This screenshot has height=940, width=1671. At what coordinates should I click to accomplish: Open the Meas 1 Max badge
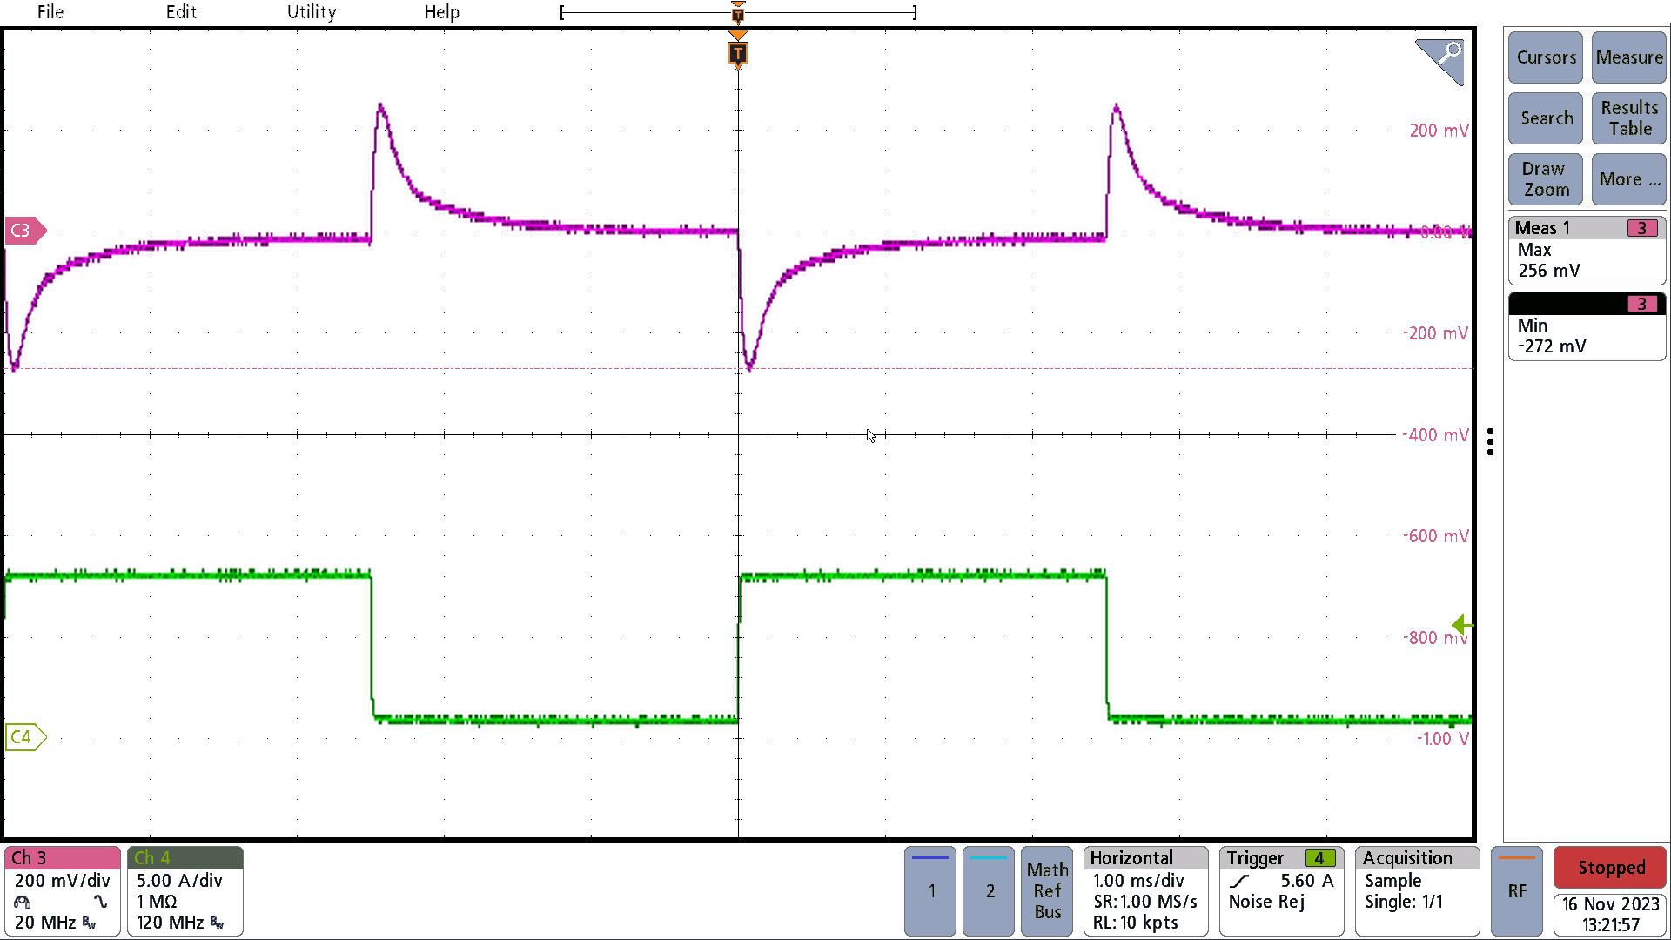point(1587,251)
